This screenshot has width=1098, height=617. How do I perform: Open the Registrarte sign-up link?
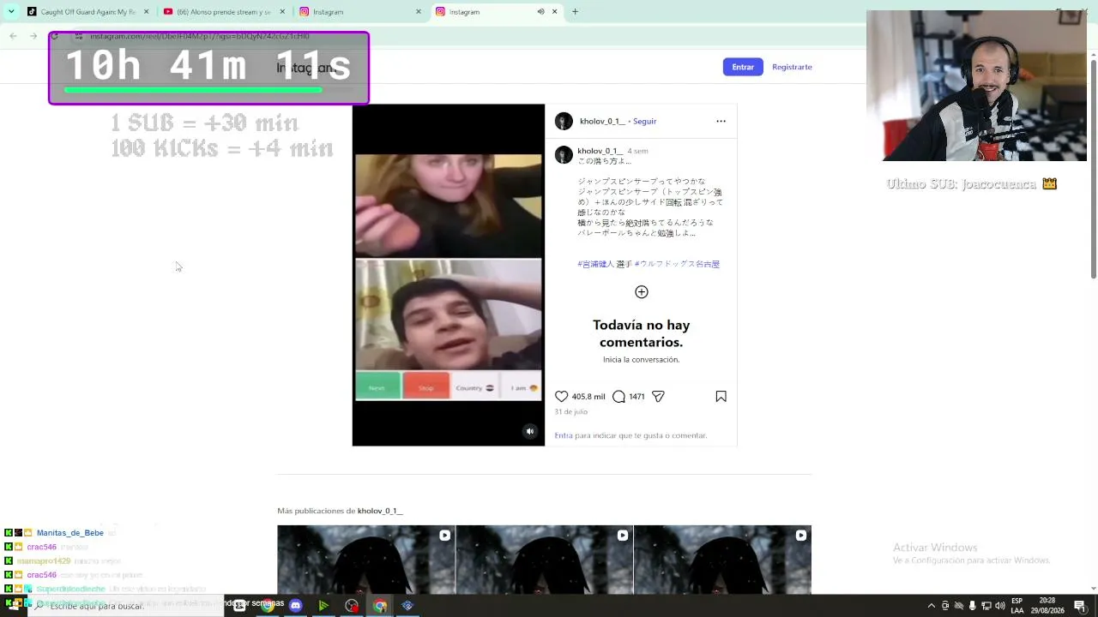coord(792,67)
